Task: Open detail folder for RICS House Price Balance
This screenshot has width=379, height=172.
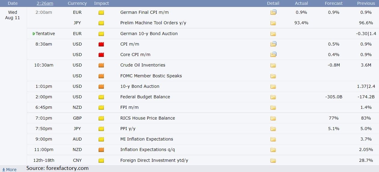Action: click(x=273, y=118)
